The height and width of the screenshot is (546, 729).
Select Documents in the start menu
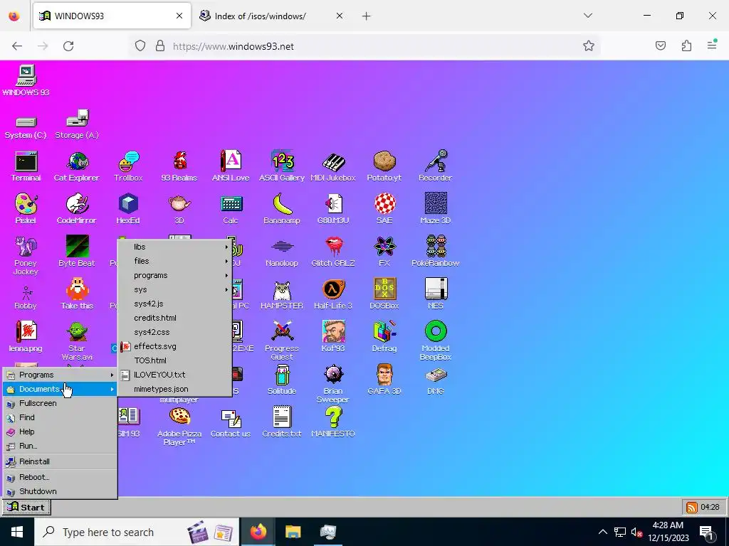(60, 389)
